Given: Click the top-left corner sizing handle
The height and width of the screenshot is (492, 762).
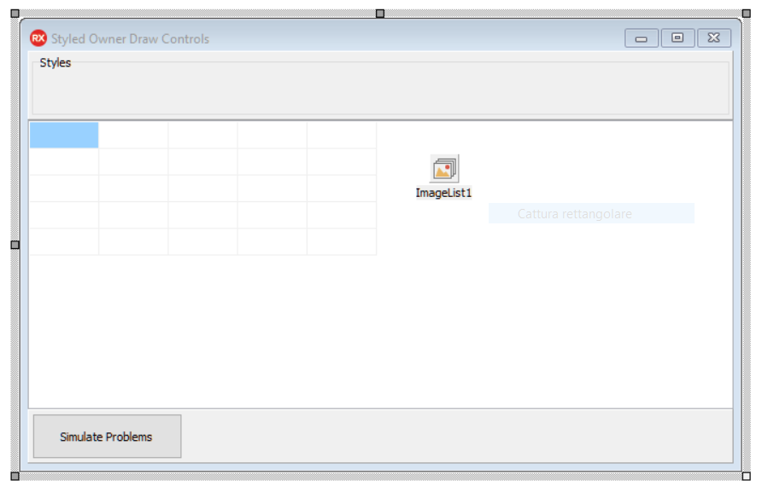Looking at the screenshot, I should [15, 14].
